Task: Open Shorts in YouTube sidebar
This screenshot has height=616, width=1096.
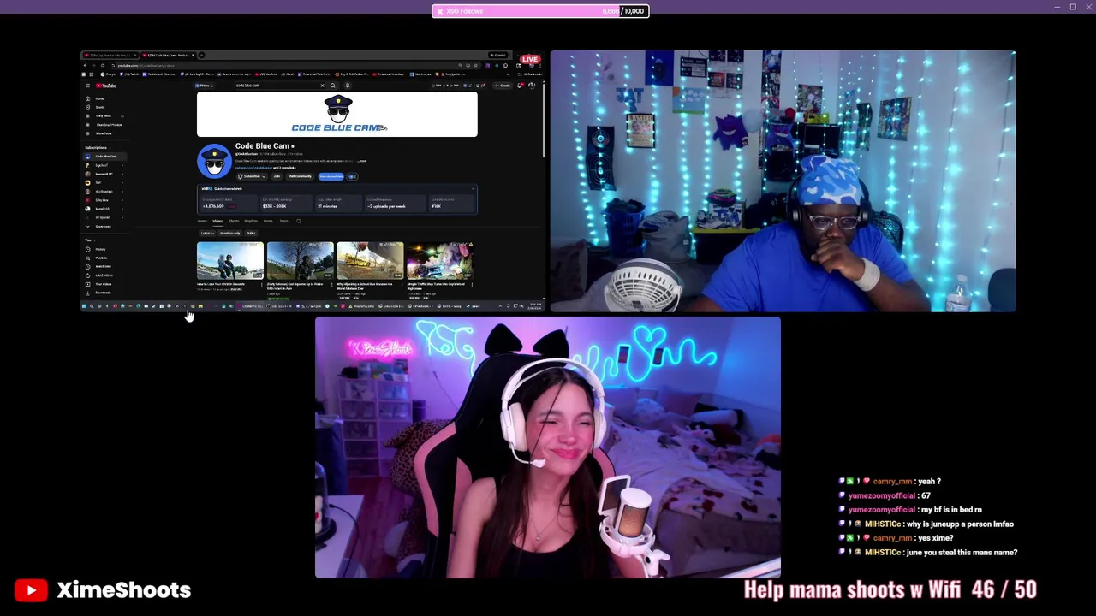Action: (99, 107)
